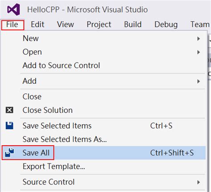The image size is (211, 192).
Task: Click the Save All double-floppy icon
Action: (x=9, y=152)
